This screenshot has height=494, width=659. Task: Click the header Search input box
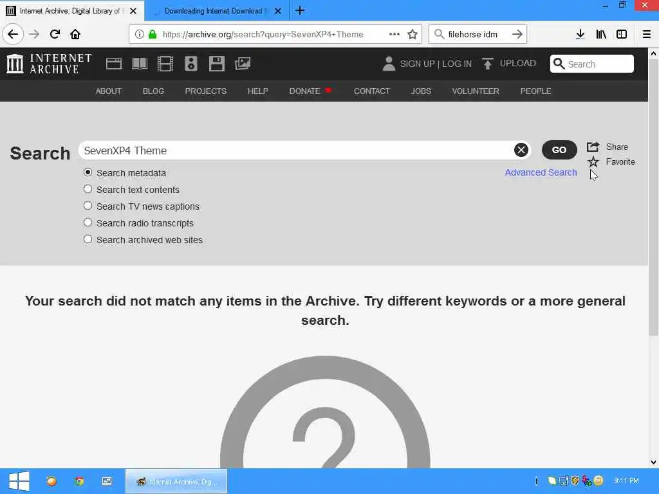592,64
